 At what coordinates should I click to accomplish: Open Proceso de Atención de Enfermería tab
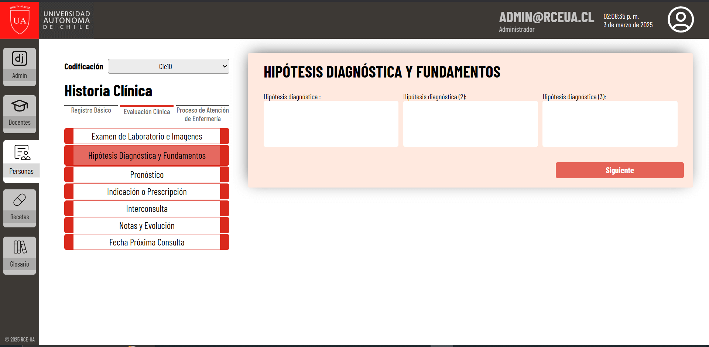[x=203, y=114]
